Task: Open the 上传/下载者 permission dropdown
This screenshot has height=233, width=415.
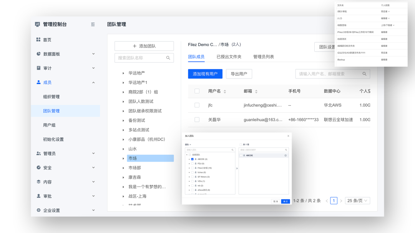Action: [x=388, y=25]
